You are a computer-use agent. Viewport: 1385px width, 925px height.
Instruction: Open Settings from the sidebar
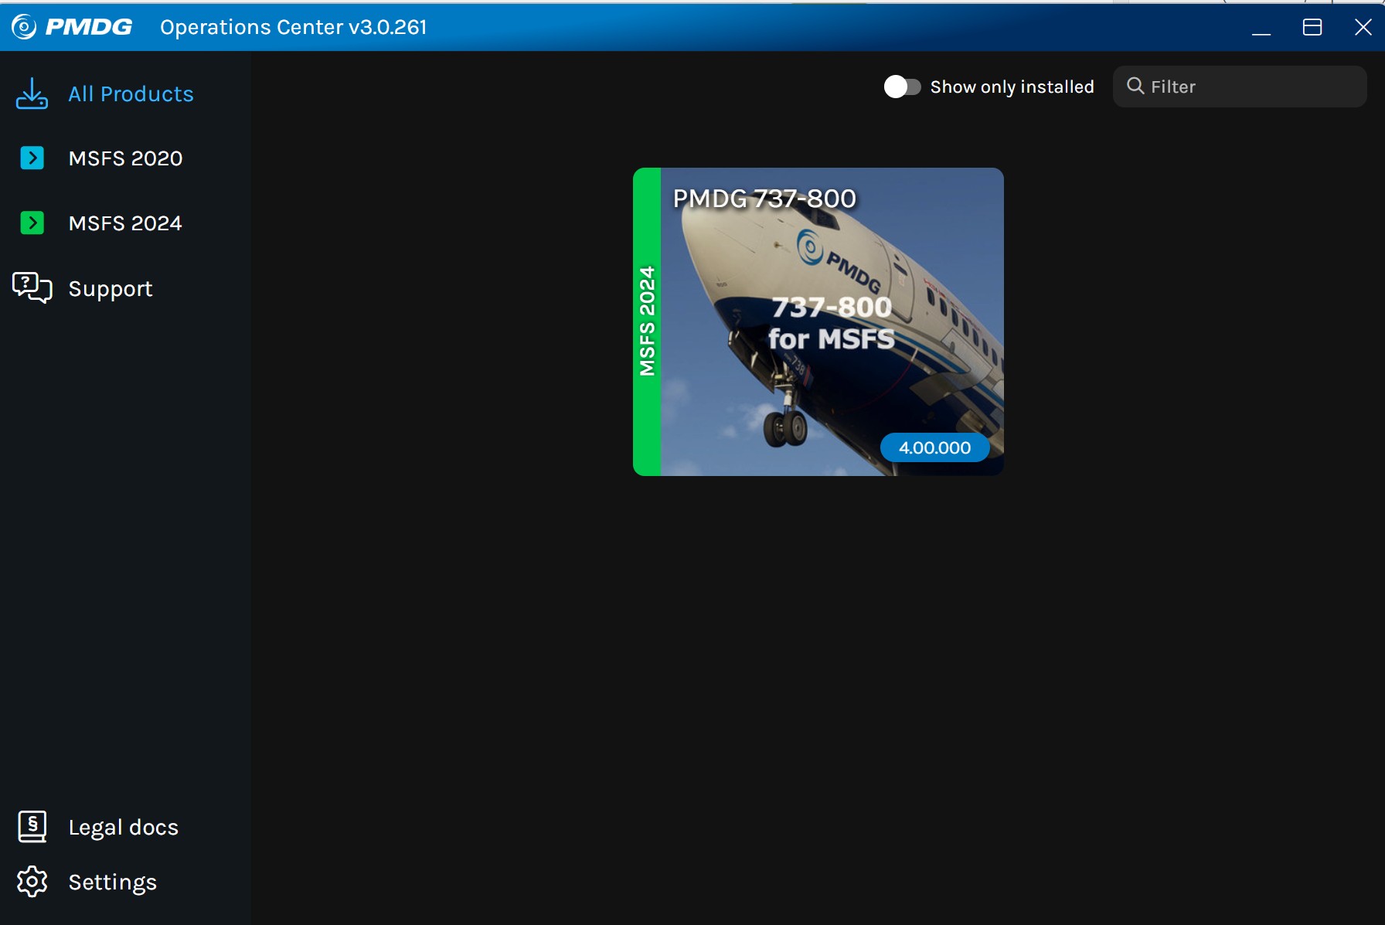tap(113, 882)
